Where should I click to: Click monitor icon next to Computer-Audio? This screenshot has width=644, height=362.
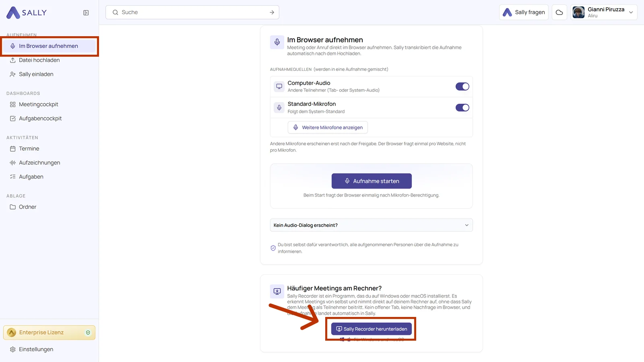[279, 86]
